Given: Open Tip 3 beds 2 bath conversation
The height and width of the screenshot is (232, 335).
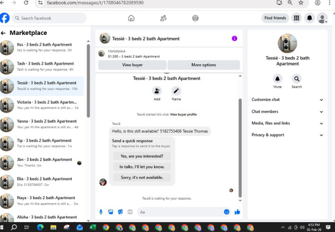Looking at the screenshot, I should (x=42, y=143).
